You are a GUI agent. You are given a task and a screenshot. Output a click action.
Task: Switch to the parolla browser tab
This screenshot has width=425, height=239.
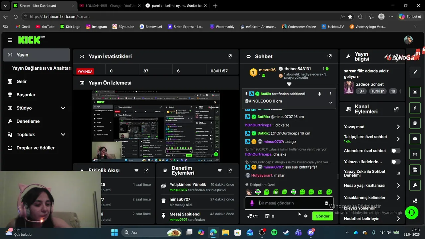(176, 6)
